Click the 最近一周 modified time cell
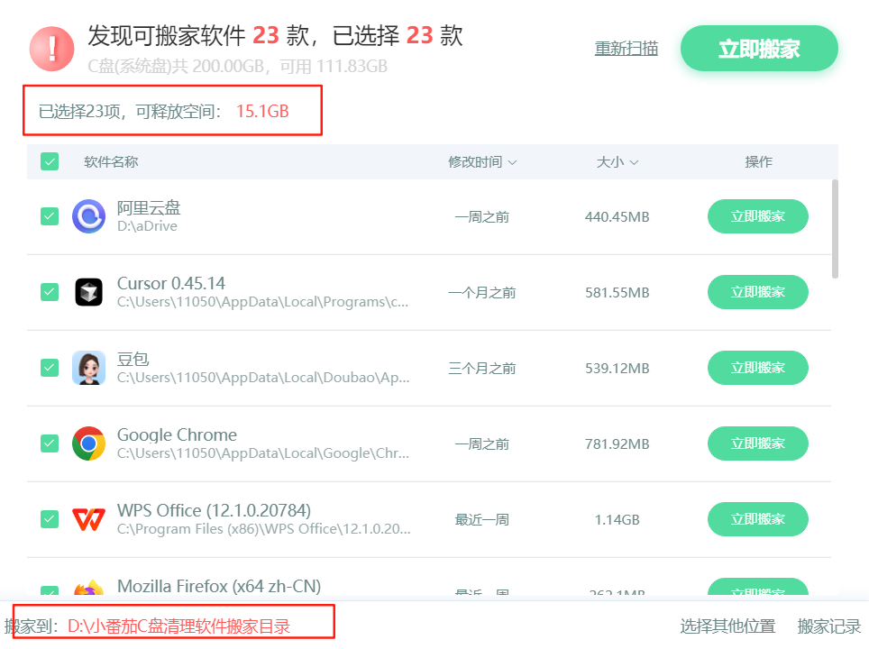This screenshot has width=869, height=649. 482,520
